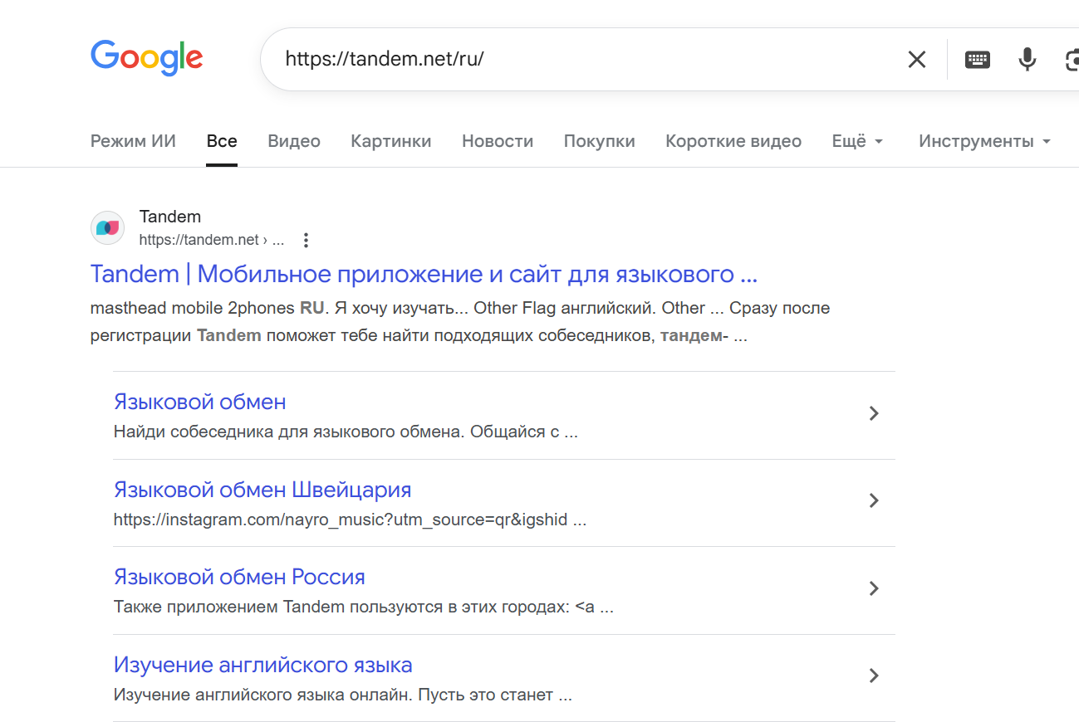This screenshot has width=1079, height=722.
Task: Click inside the search query text field
Action: point(581,59)
